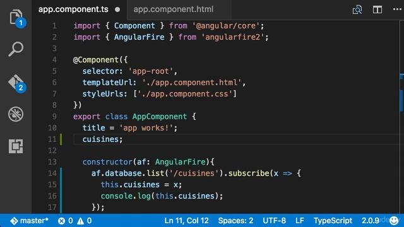Image resolution: width=404 pixels, height=227 pixels.
Task: Click the 'app-root' selector string
Action: click(x=151, y=71)
